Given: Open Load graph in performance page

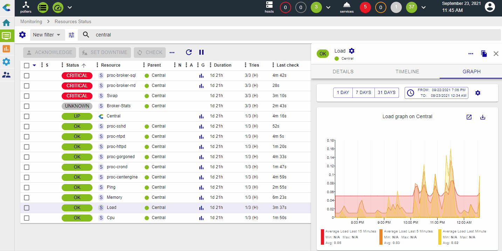Looking at the screenshot, I should tap(469, 117).
